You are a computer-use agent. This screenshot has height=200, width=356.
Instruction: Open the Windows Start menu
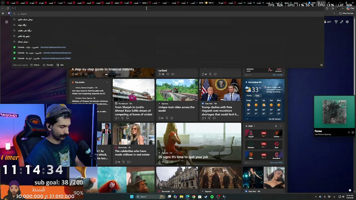pyautogui.click(x=132, y=197)
